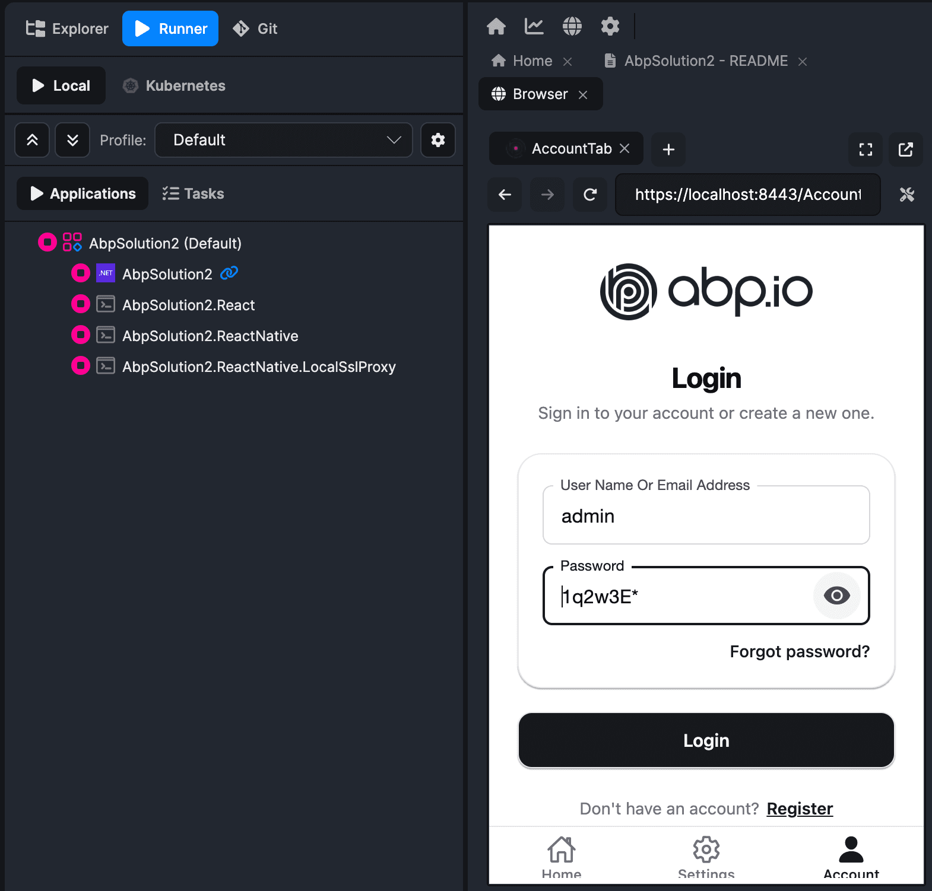The width and height of the screenshot is (932, 891).
Task: Close the Browser tab
Action: click(x=583, y=95)
